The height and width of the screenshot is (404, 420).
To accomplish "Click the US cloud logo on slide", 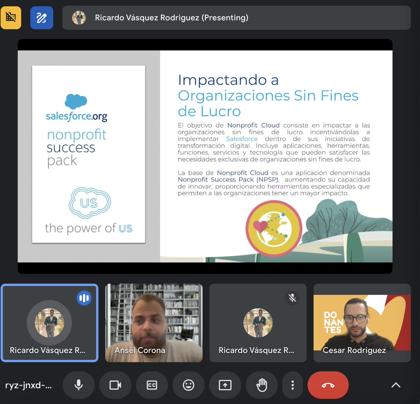I will point(90,203).
